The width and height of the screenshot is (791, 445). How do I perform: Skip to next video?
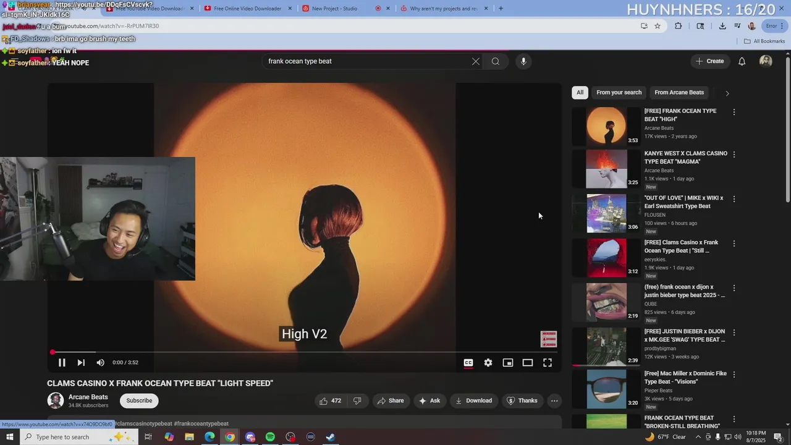[81, 363]
